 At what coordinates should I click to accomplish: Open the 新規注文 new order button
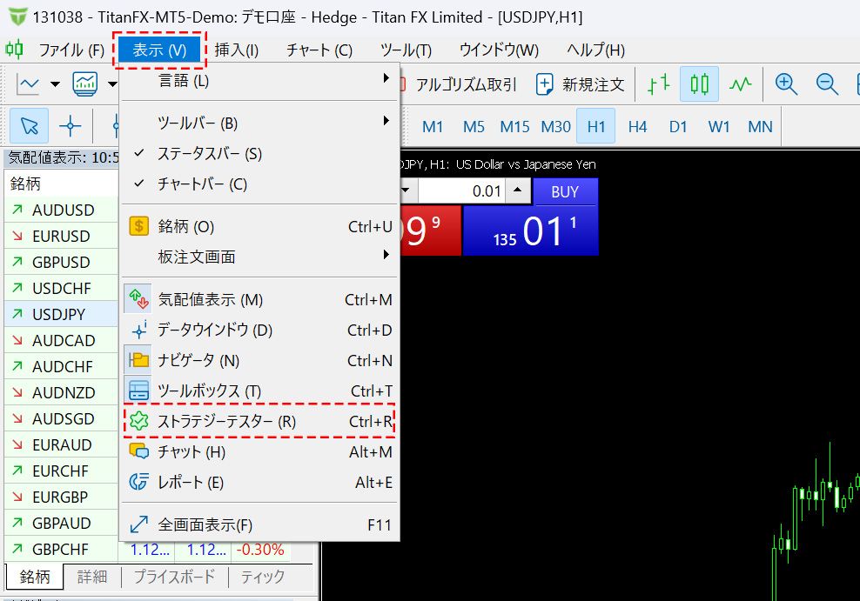[x=581, y=84]
